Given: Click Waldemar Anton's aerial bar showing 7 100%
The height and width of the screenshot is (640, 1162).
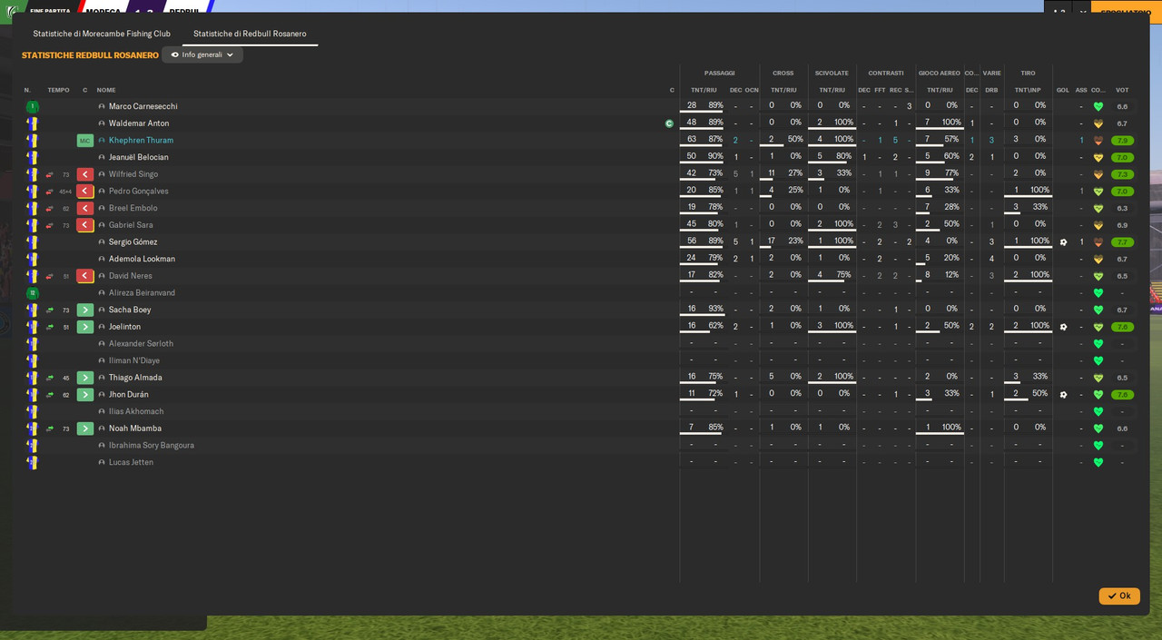Looking at the screenshot, I should (940, 123).
